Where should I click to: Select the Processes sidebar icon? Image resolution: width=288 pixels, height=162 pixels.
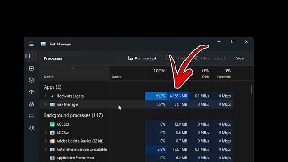pos(31,56)
